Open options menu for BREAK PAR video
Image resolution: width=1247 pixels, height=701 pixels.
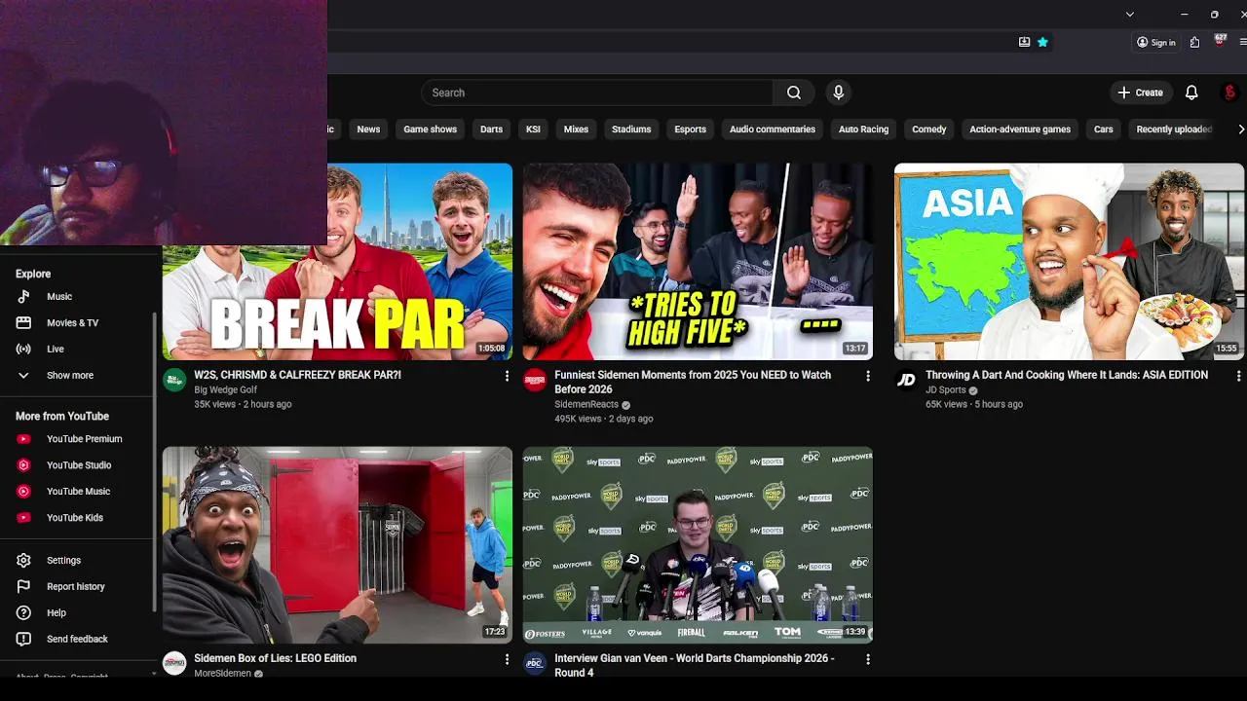[507, 376]
